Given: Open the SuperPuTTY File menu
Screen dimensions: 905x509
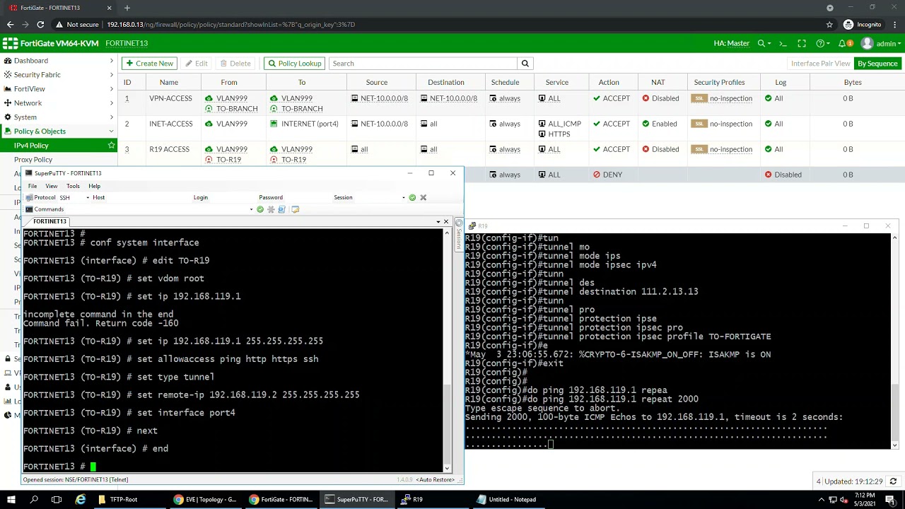Looking at the screenshot, I should pos(33,186).
